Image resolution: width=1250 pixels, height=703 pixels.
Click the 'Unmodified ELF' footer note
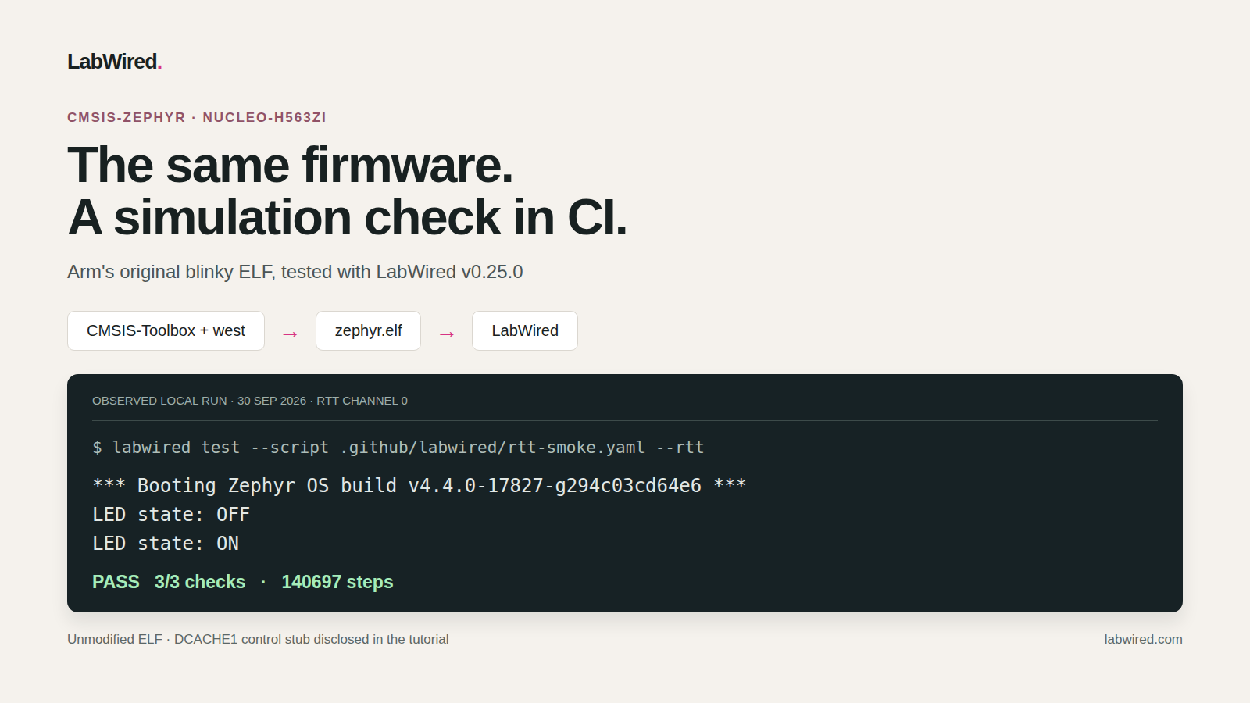[258, 639]
